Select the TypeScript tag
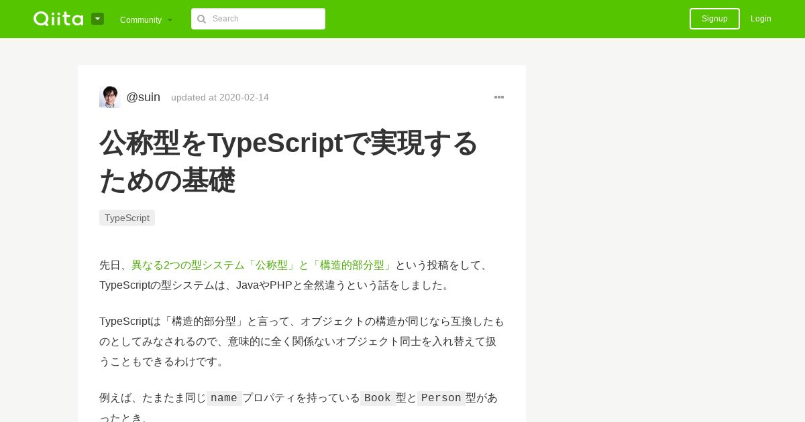This screenshot has width=805, height=422. click(x=127, y=218)
